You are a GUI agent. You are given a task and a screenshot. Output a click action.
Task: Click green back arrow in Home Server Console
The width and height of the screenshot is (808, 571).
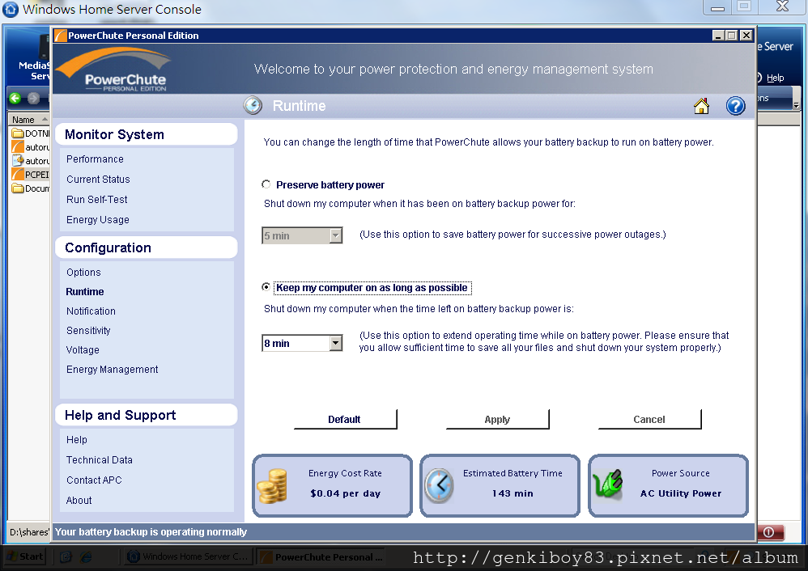15,98
